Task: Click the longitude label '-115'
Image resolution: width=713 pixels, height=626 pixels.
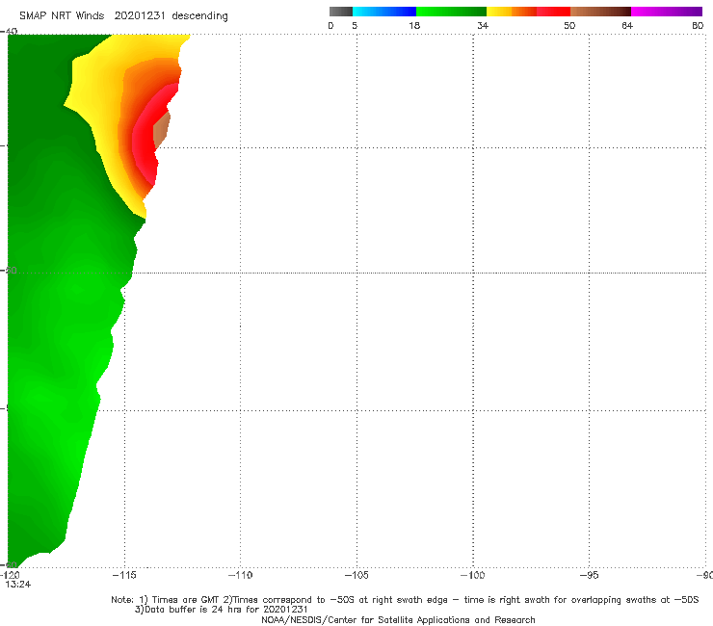Action: [124, 575]
